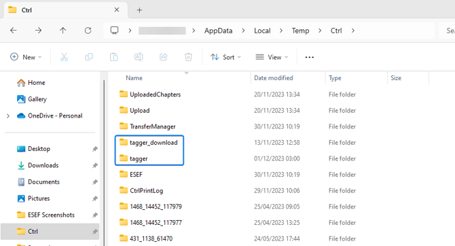The width and height of the screenshot is (455, 246).
Task: Open a new tab with plus button
Action: pyautogui.click(x=140, y=10)
